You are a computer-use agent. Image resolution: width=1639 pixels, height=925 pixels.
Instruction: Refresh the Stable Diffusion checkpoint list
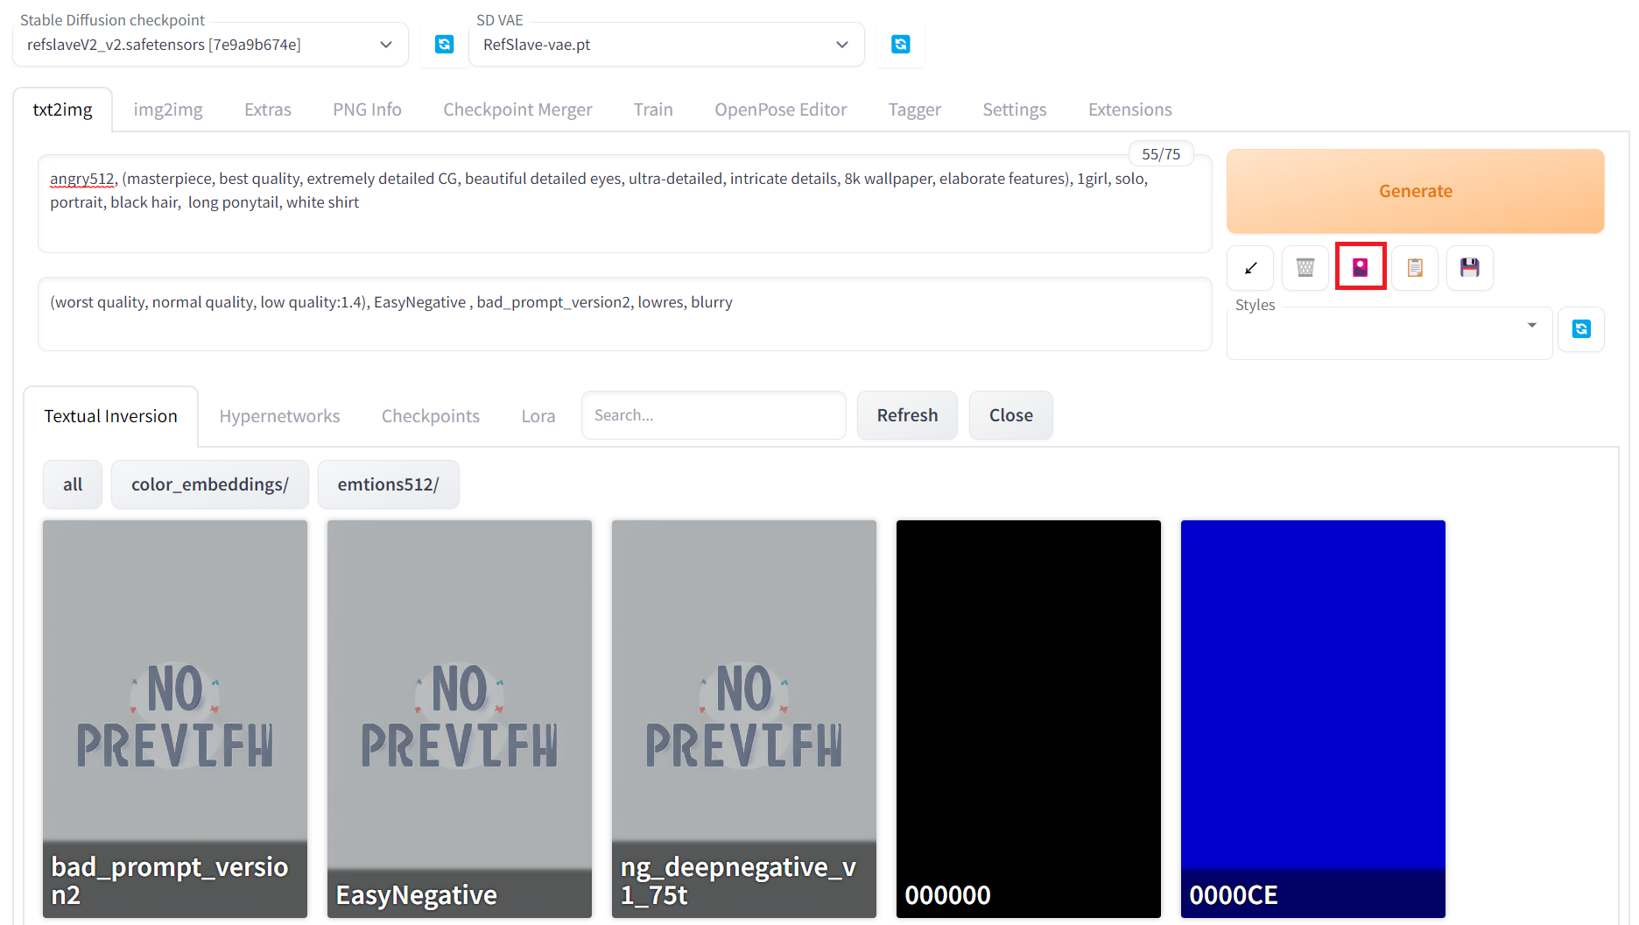tap(444, 44)
